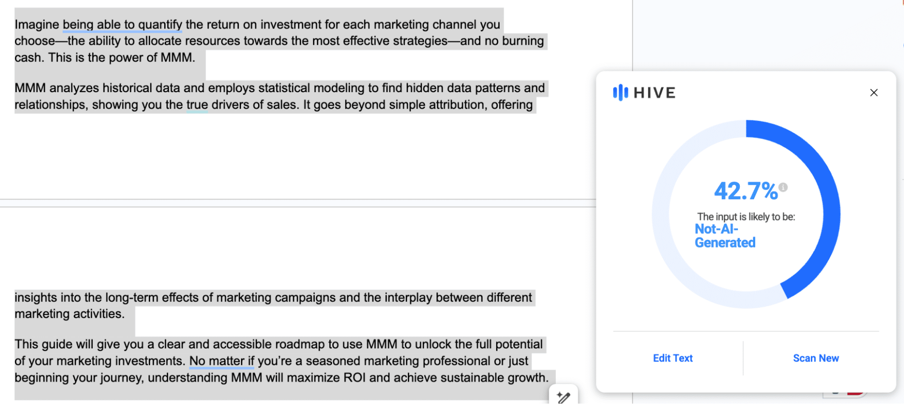Click the partially hidden red badge icon
This screenshot has width=904, height=404.
pyautogui.click(x=856, y=393)
